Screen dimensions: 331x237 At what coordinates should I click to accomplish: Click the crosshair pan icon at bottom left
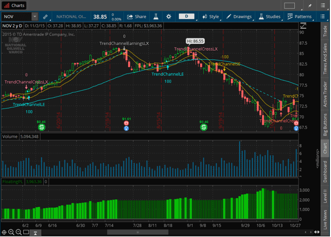4,232
